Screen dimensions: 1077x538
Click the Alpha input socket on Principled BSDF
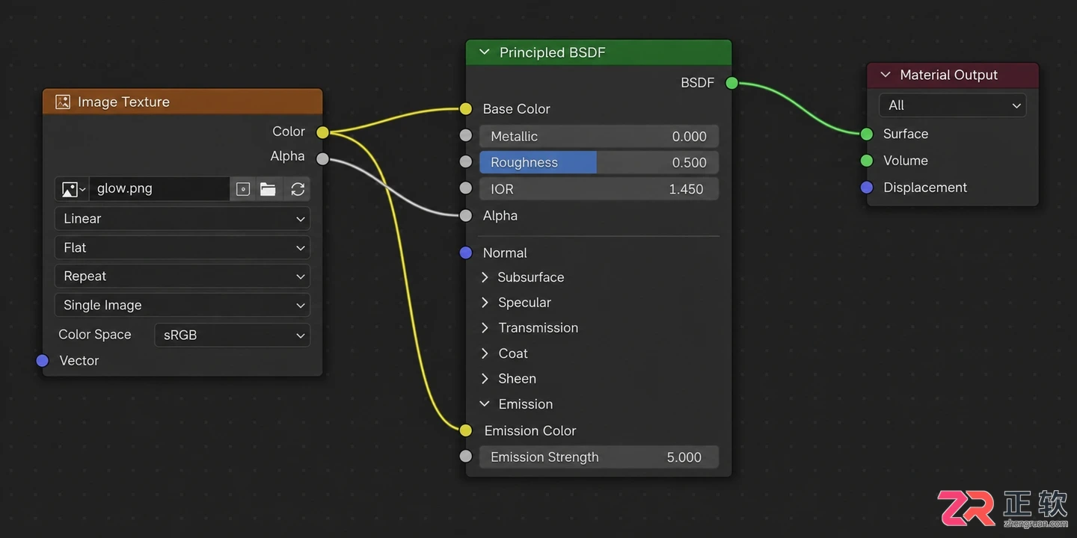pyautogui.click(x=466, y=215)
